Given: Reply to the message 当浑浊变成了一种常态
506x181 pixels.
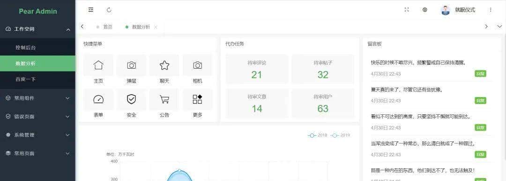Looking at the screenshot, I should [480, 154].
